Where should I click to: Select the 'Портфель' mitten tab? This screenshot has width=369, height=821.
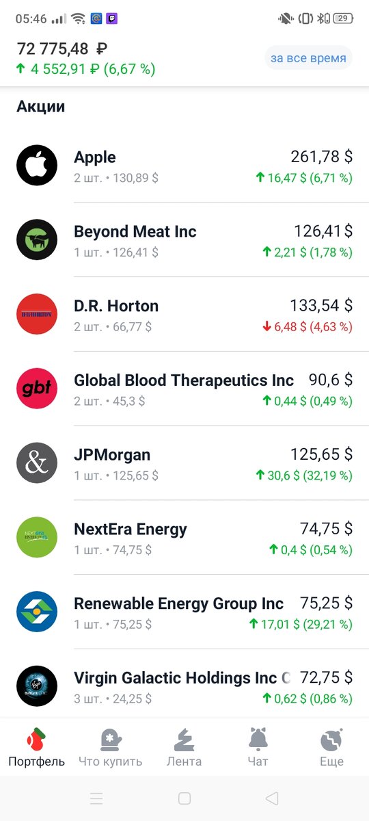coord(37,747)
